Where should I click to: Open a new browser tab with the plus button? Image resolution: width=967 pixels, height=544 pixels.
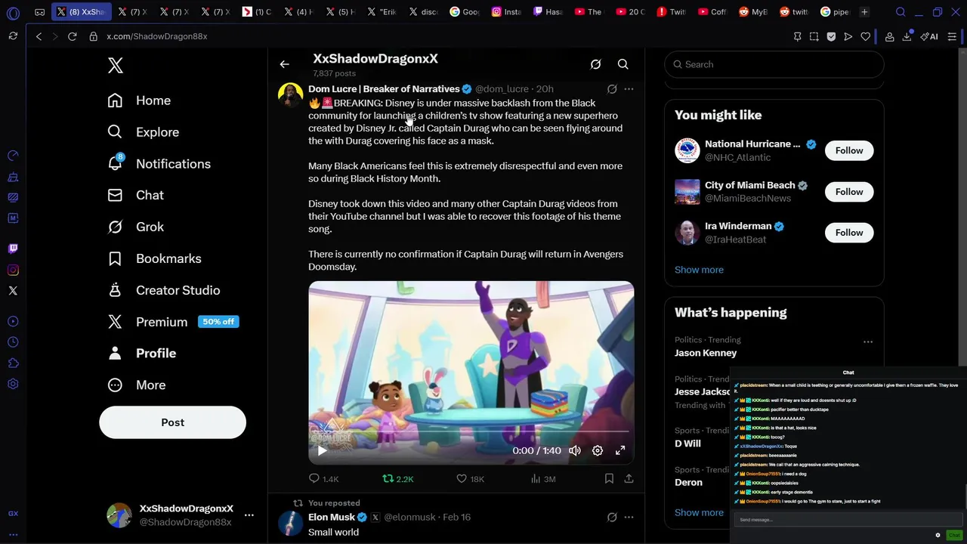pyautogui.click(x=864, y=12)
